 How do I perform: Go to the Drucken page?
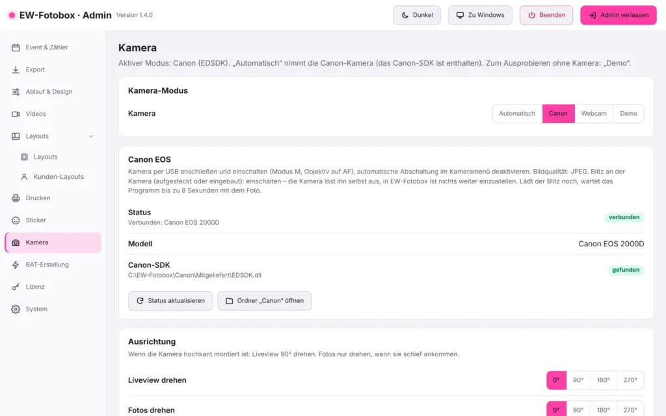(x=53, y=198)
